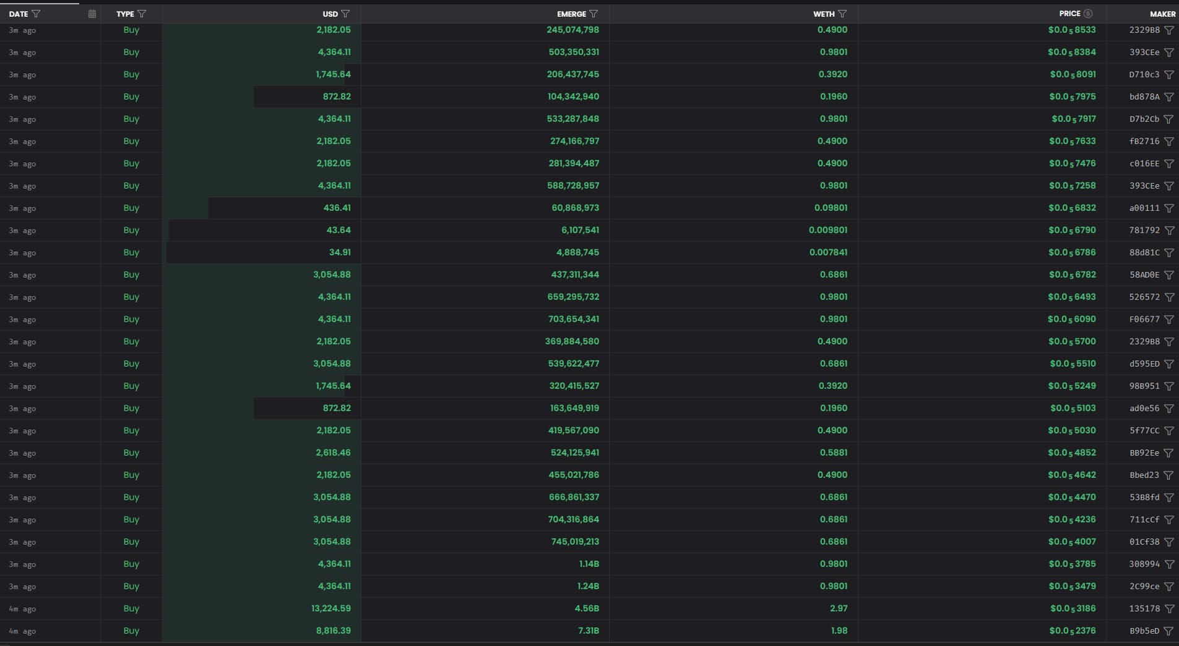The height and width of the screenshot is (646, 1179).
Task: Filter trades by maker 135178
Action: pyautogui.click(x=1169, y=609)
